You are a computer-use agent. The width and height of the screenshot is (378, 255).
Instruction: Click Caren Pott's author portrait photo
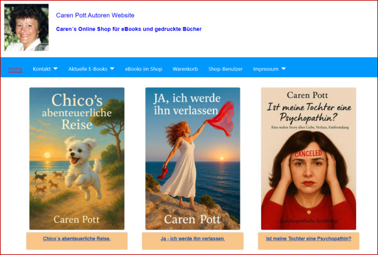[x=26, y=28]
